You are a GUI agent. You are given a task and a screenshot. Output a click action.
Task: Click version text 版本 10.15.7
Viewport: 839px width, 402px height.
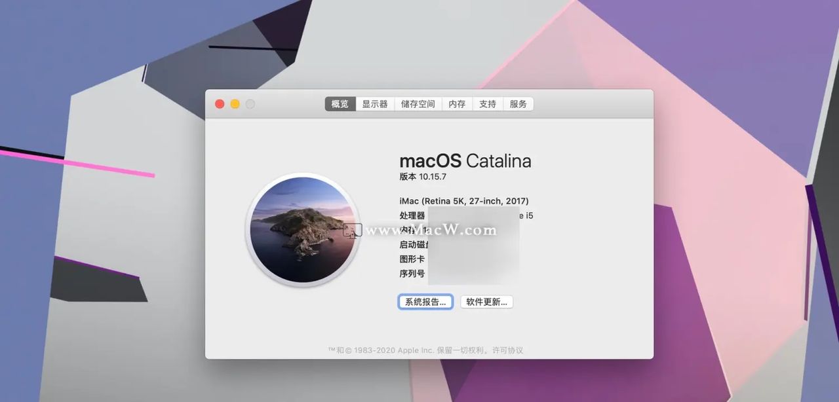click(423, 177)
